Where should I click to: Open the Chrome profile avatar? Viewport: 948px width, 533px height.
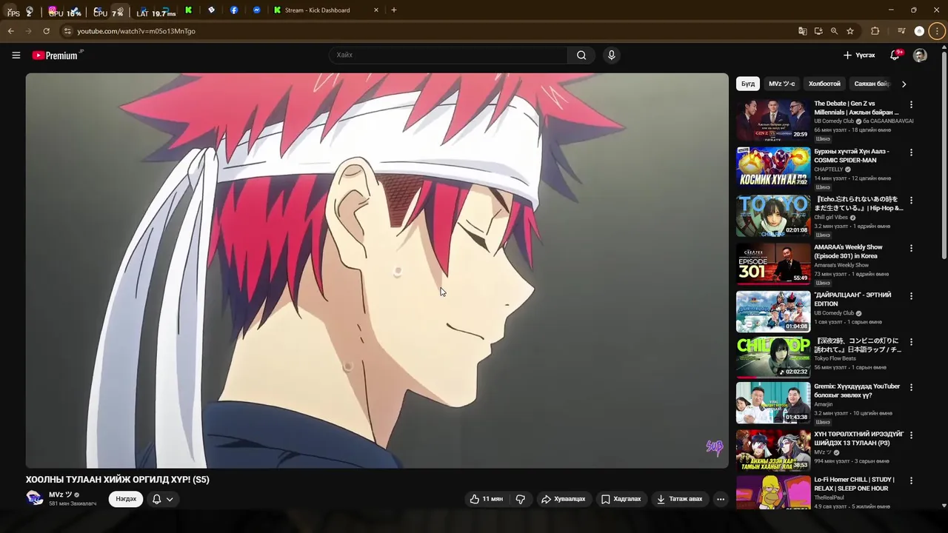[919, 31]
